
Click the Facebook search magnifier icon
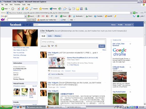[x=70, y=25]
